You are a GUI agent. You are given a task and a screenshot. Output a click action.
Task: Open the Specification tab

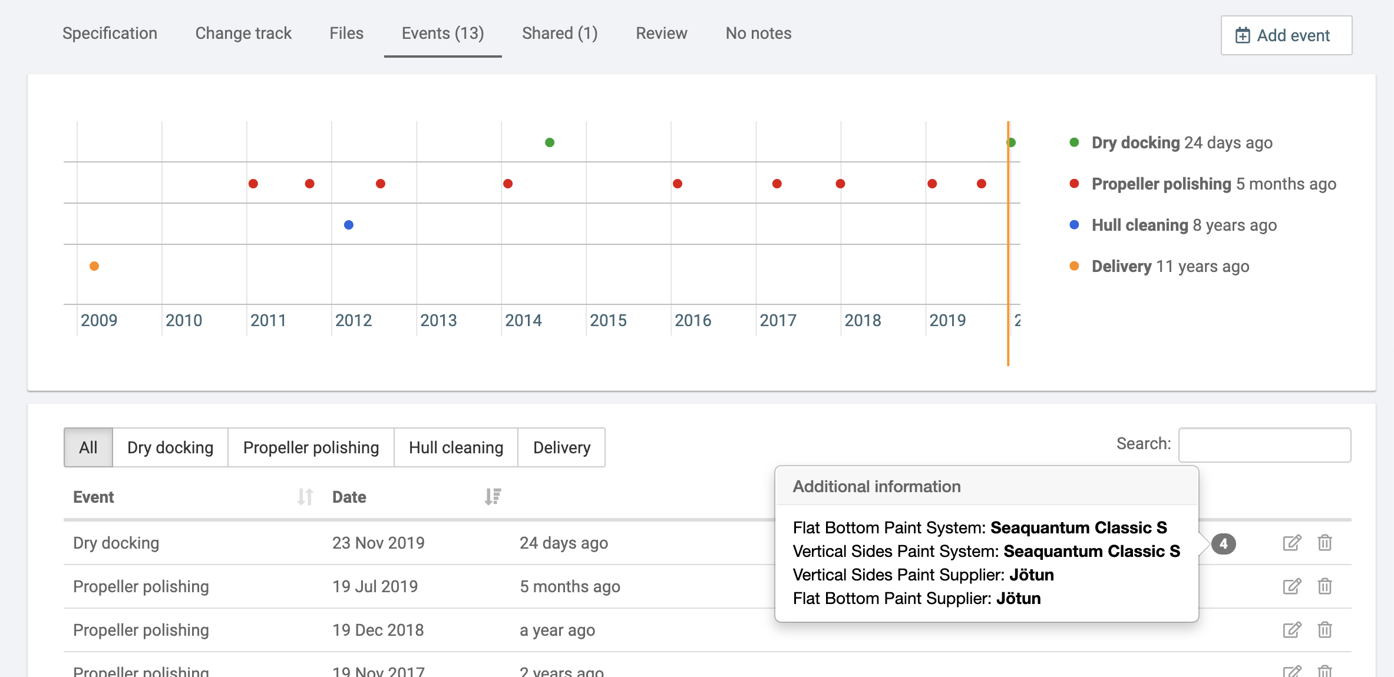(110, 34)
